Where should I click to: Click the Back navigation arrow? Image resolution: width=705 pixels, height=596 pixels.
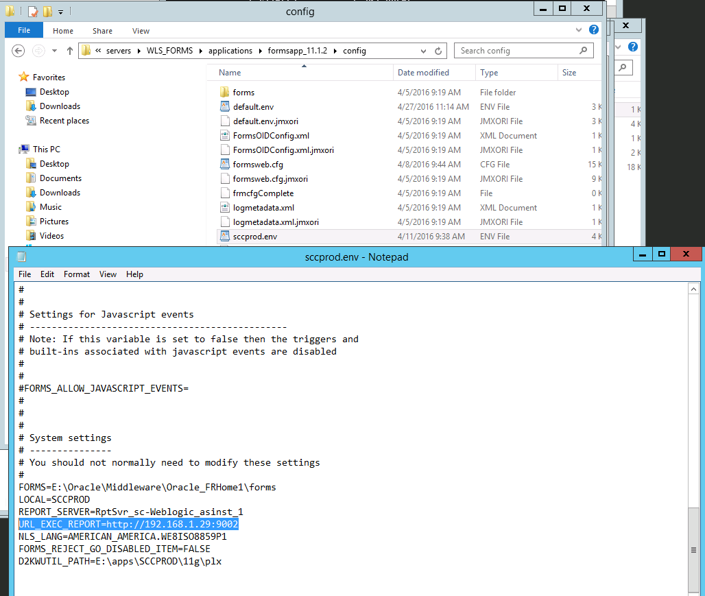tap(18, 50)
